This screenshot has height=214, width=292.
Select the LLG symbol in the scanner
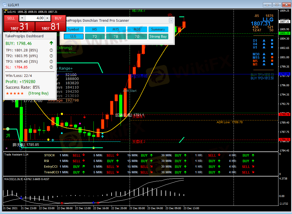pyautogui.click(x=73, y=36)
